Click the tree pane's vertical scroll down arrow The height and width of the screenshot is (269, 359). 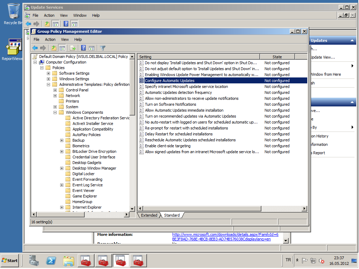click(x=132, y=209)
